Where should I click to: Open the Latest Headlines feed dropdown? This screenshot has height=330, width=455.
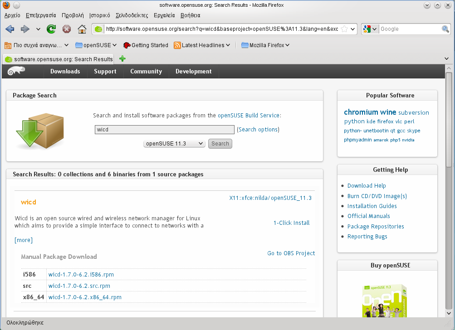coord(202,45)
